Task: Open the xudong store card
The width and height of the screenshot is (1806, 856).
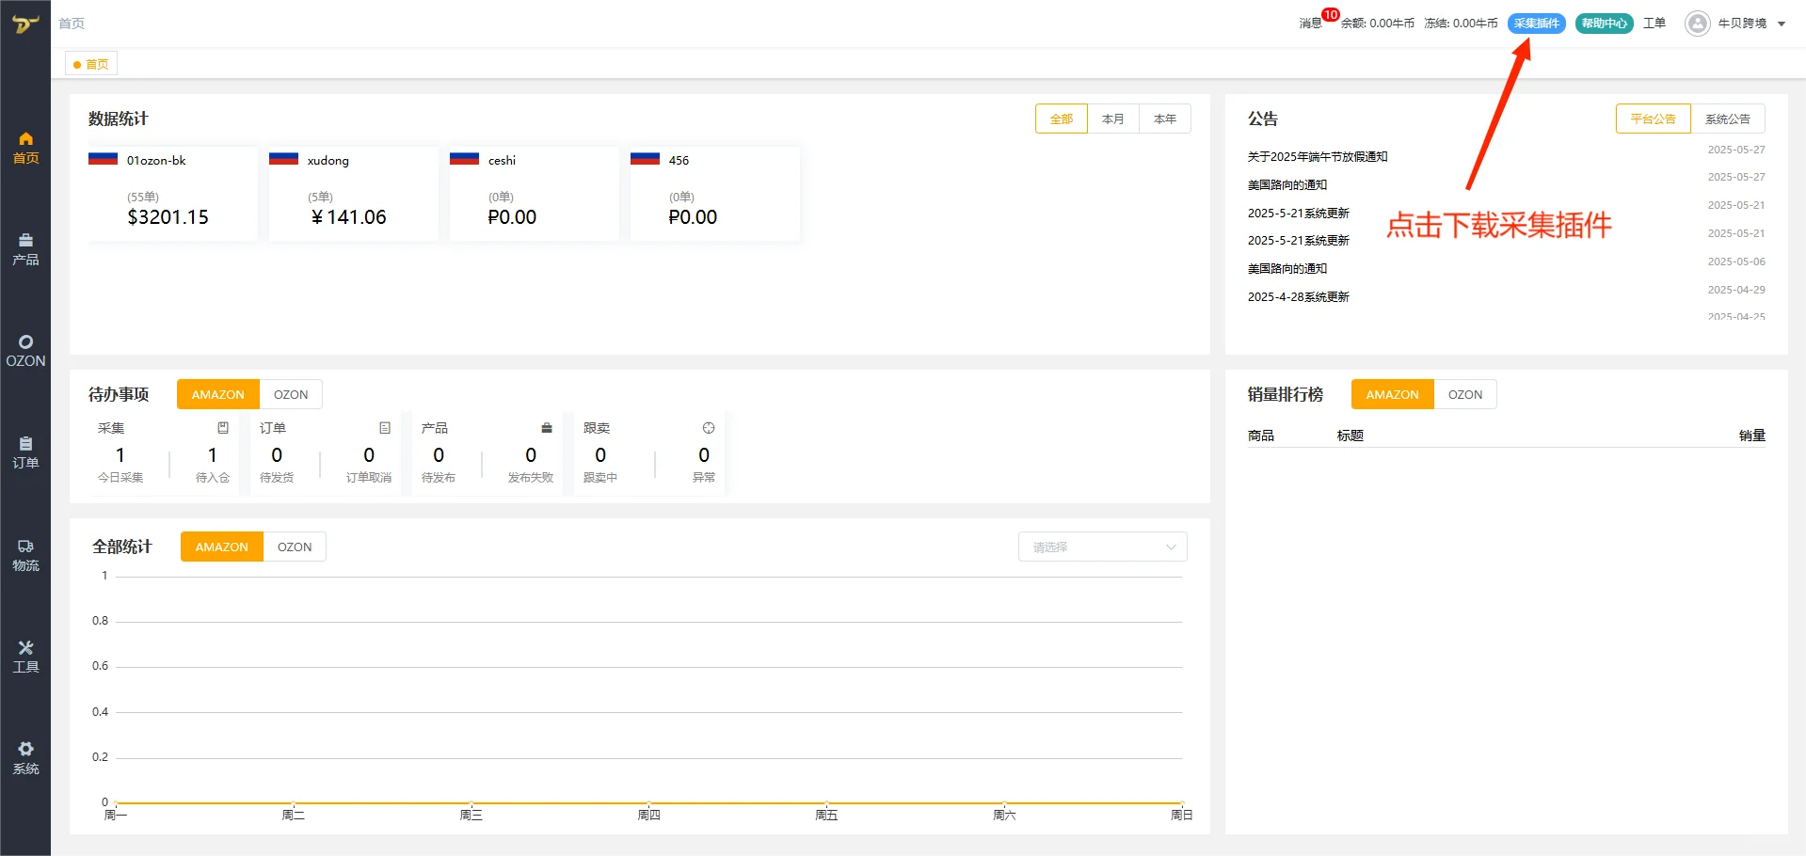Action: (x=353, y=193)
